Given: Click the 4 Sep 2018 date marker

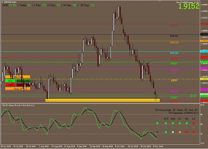Looking at the screenshot, I should coord(82,146).
